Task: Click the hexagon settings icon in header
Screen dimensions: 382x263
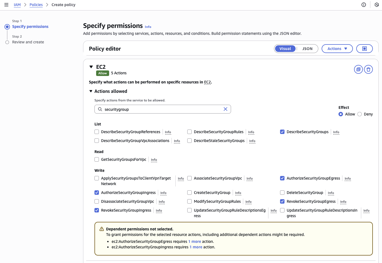Action: [376, 5]
